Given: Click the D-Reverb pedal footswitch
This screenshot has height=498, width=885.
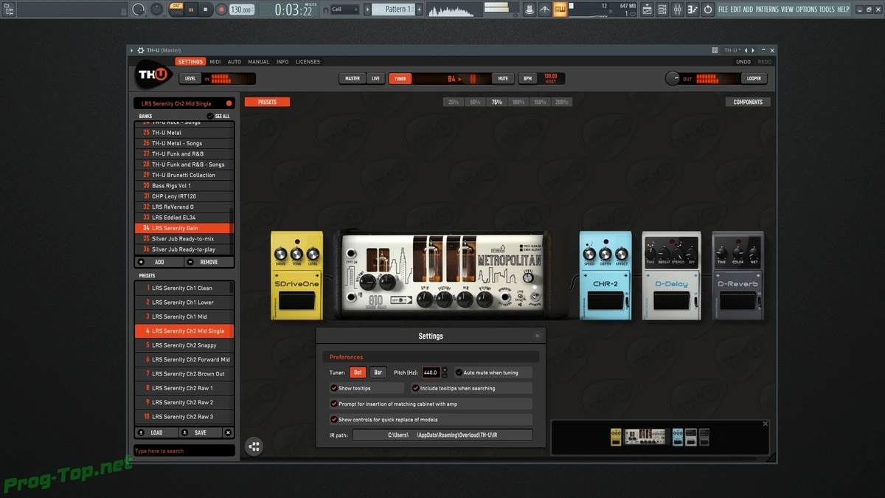Looking at the screenshot, I should click(x=737, y=301).
